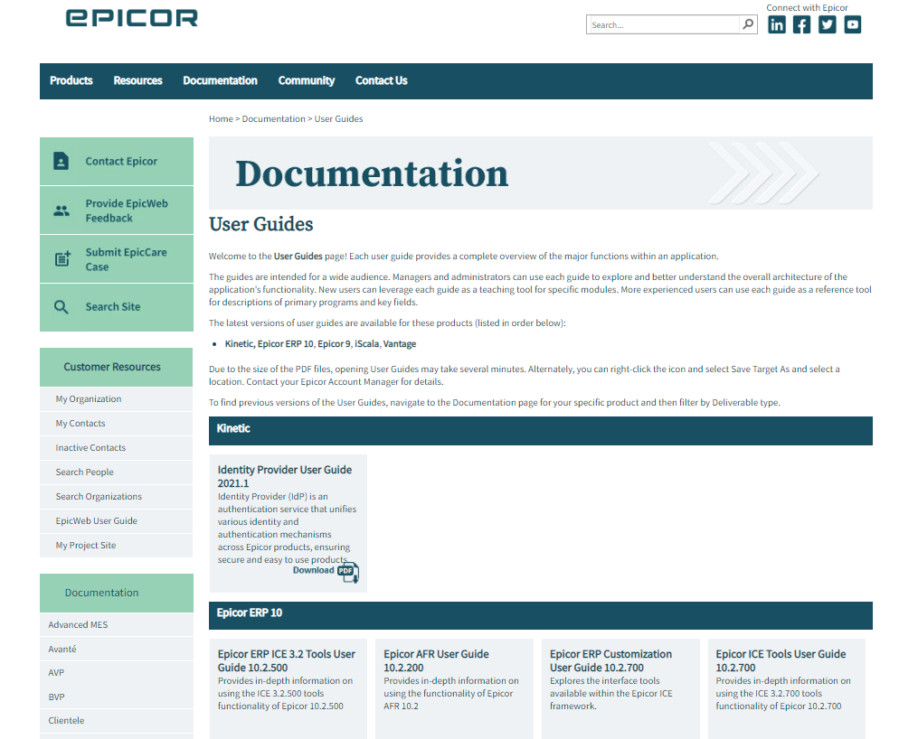This screenshot has width=899, height=739.
Task: Open Search People link
Action: [x=84, y=472]
